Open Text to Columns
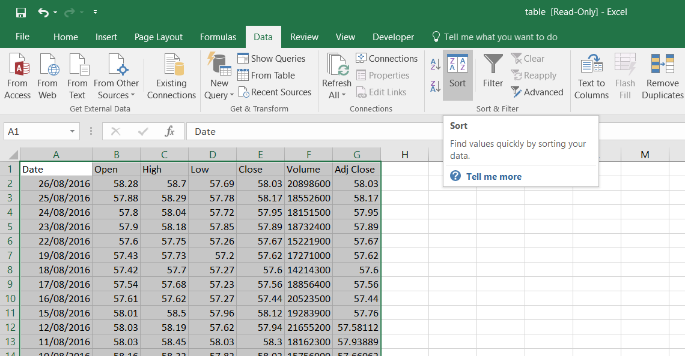This screenshot has width=685, height=356. pos(591,75)
